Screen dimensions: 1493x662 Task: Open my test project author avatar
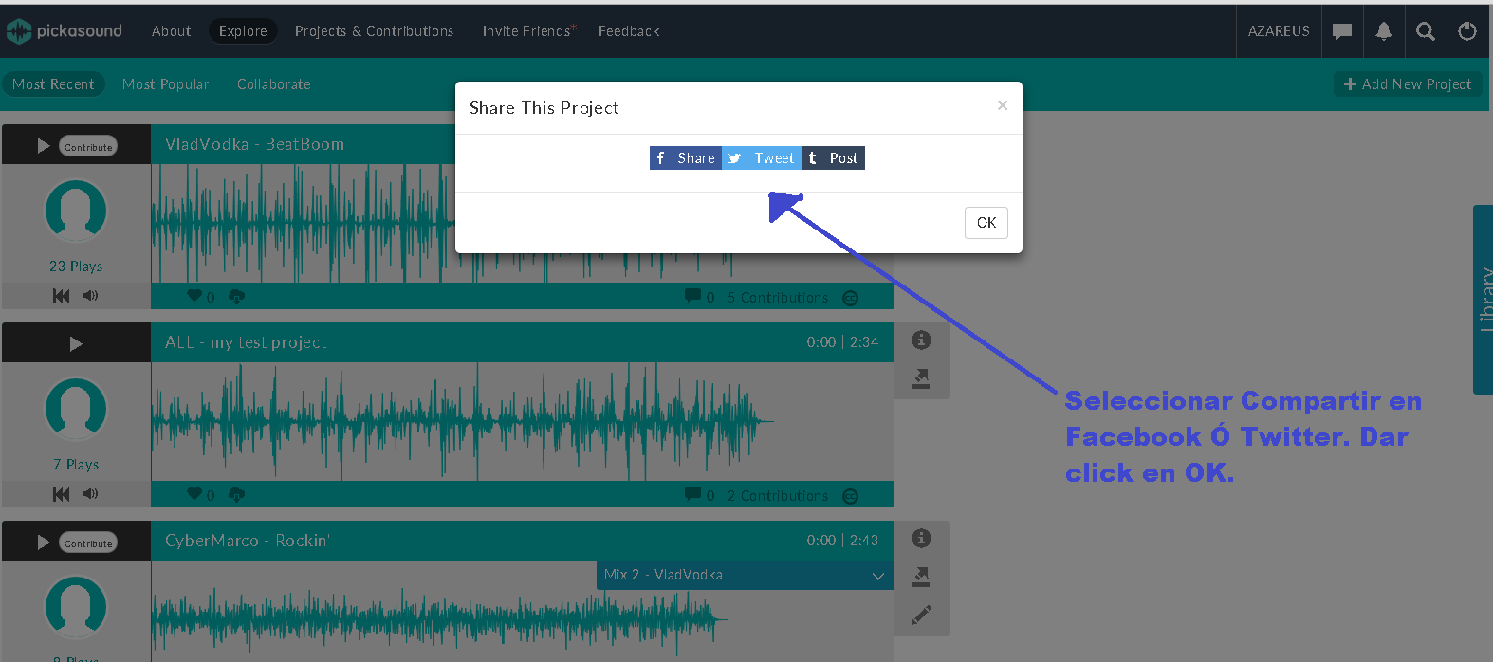(76, 410)
